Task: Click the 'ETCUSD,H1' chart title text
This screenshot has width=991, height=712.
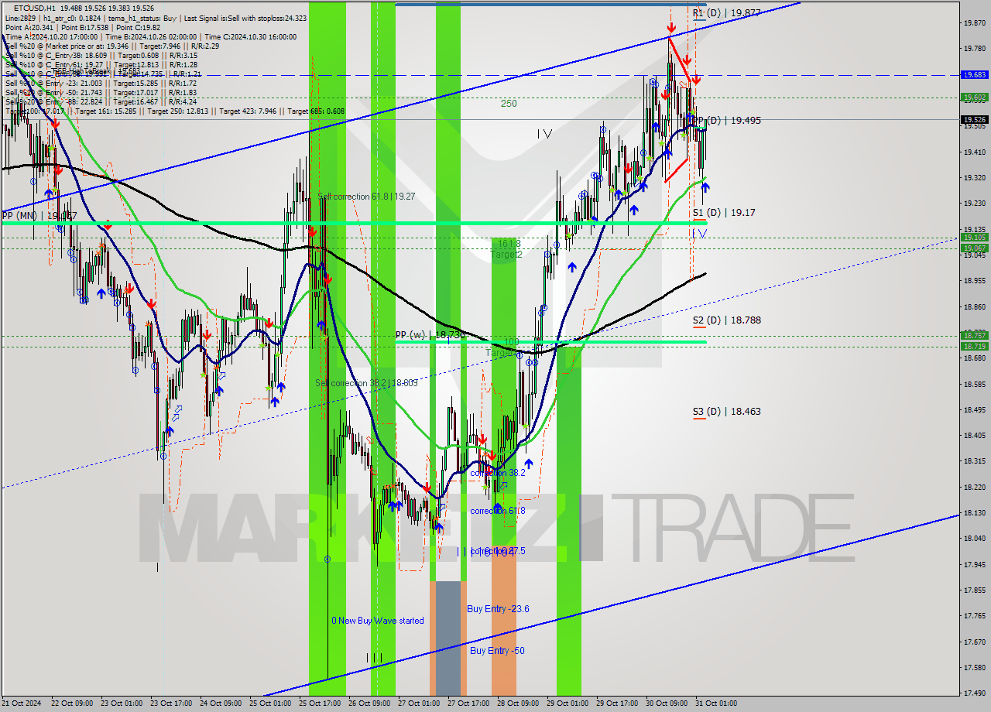Action: [35, 8]
